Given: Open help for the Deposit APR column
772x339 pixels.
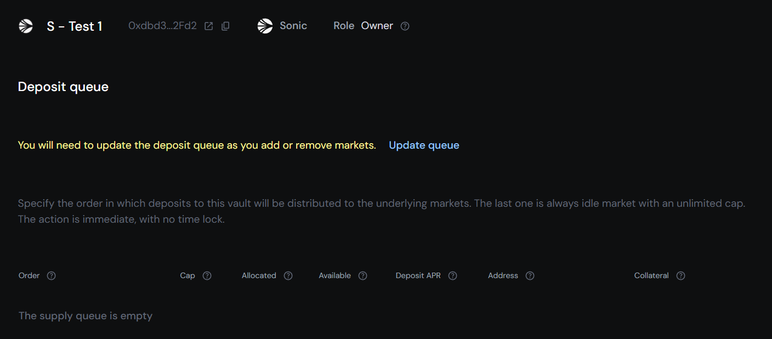Looking at the screenshot, I should tap(452, 275).
